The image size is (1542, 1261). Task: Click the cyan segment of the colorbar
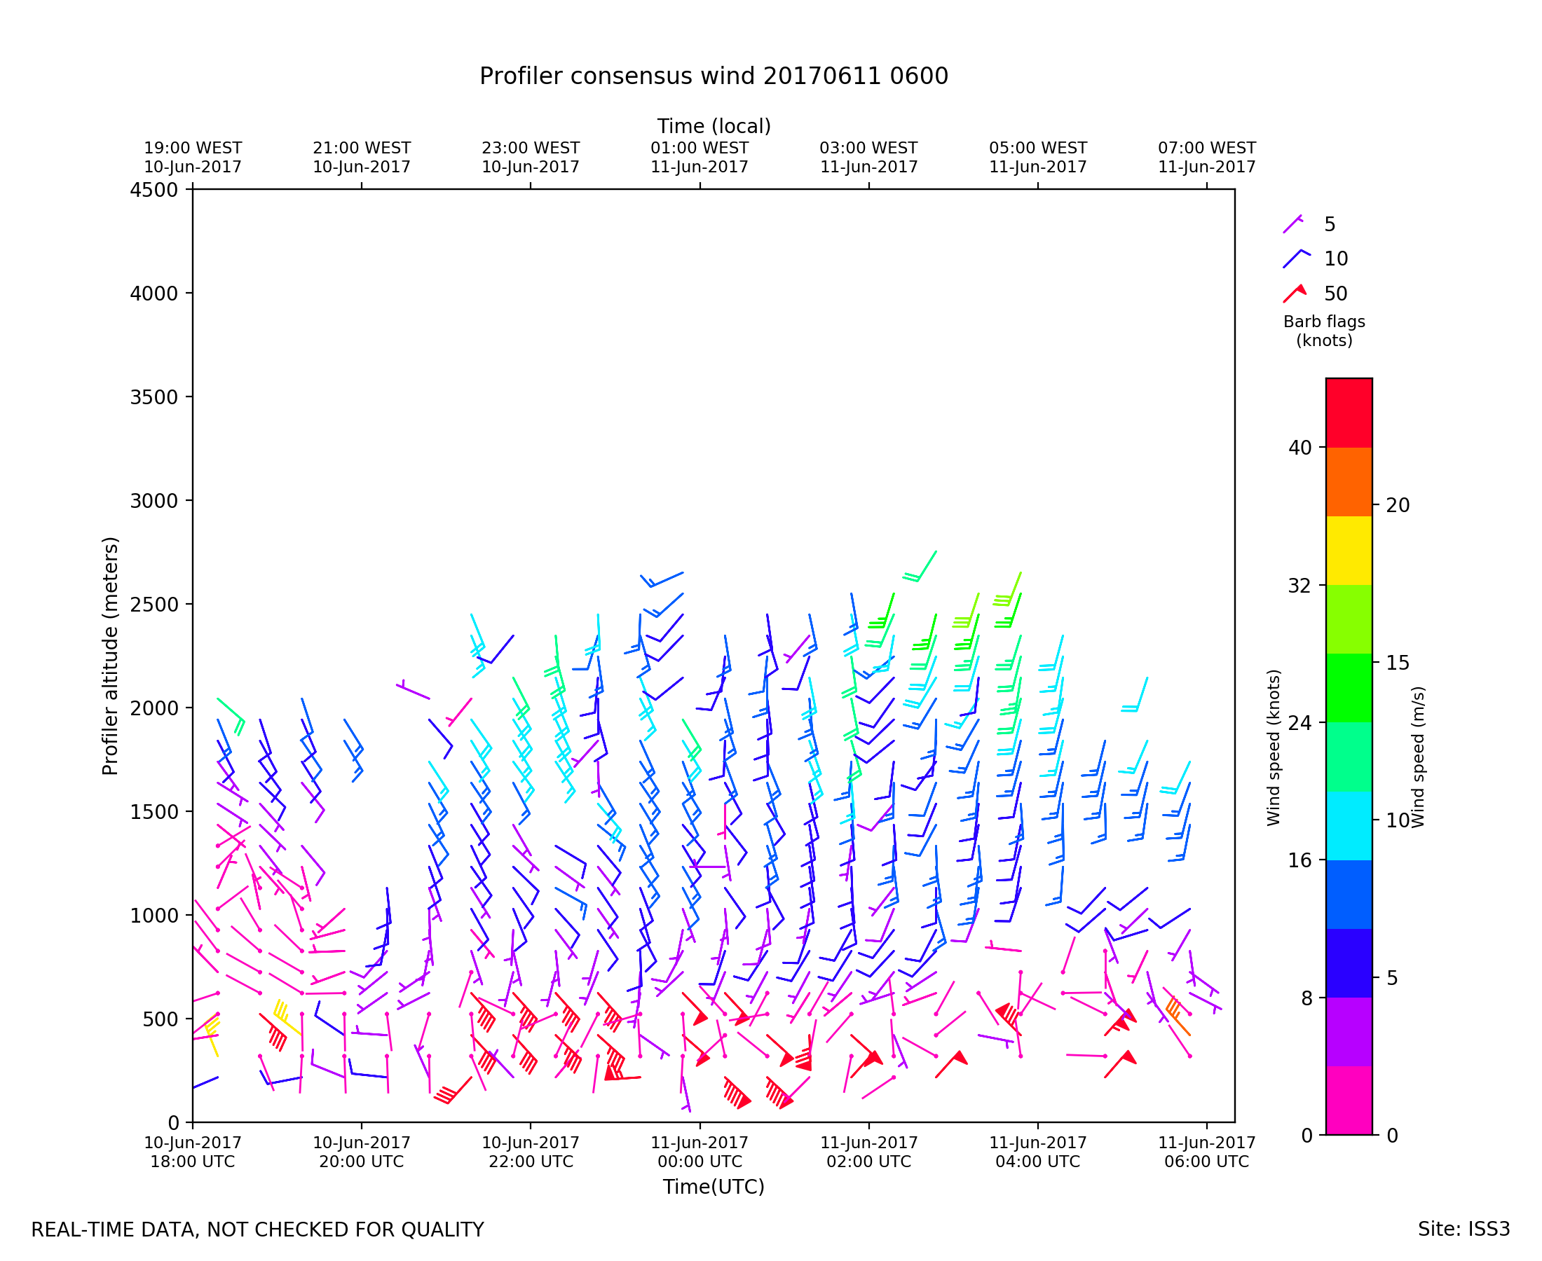pos(1349,826)
